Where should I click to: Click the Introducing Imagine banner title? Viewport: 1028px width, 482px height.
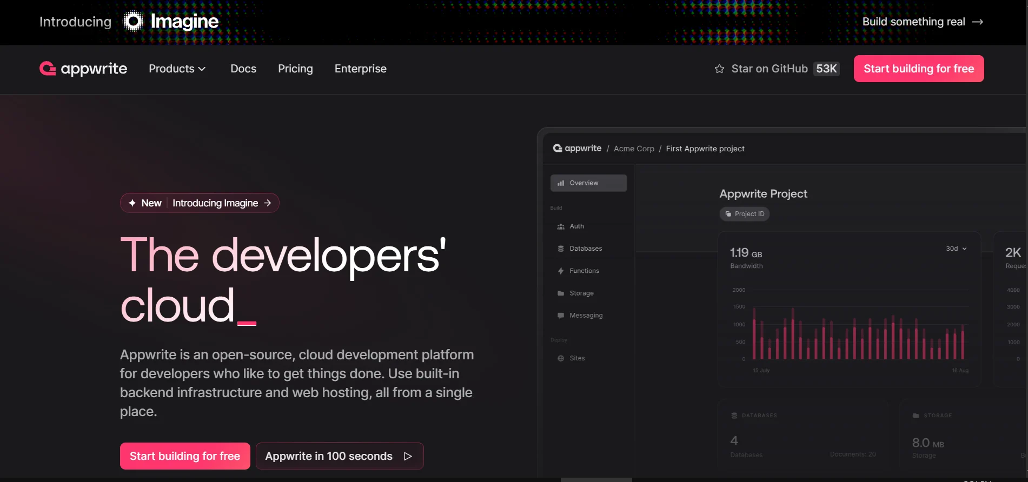point(129,22)
